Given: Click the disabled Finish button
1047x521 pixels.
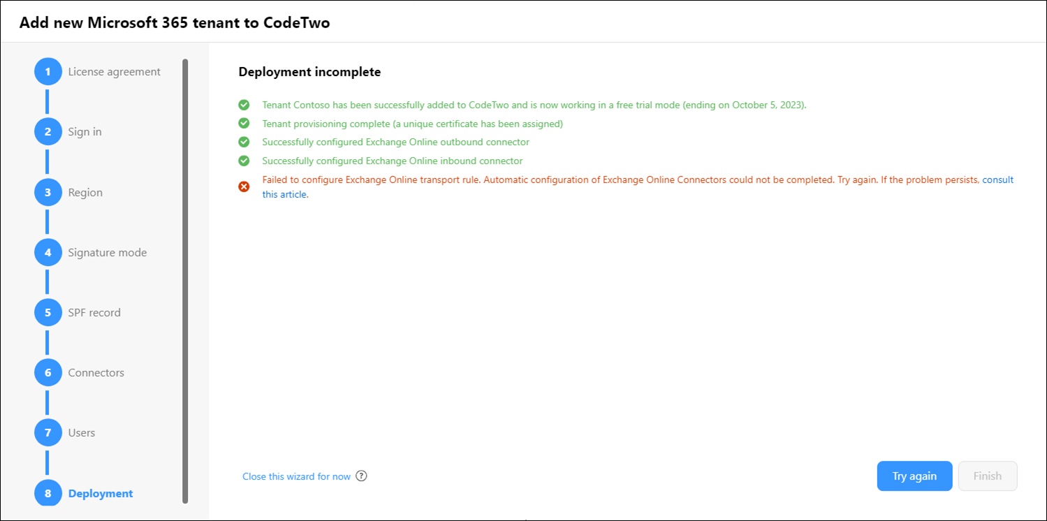Looking at the screenshot, I should (x=988, y=476).
